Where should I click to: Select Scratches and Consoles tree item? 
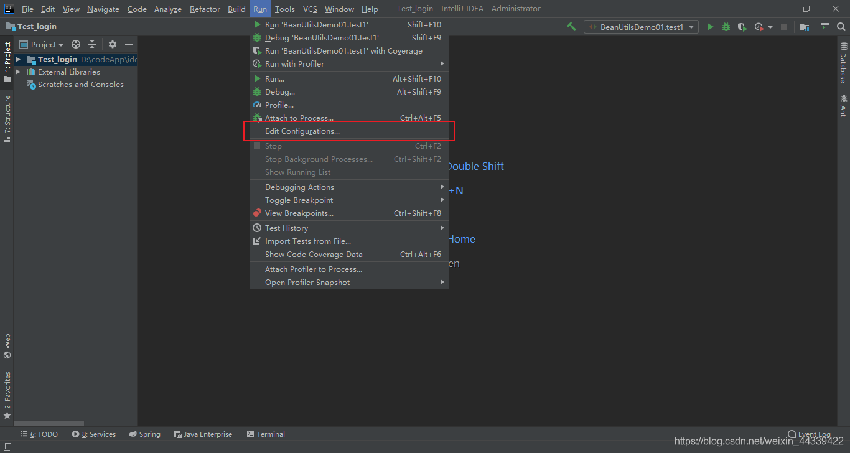pos(75,85)
